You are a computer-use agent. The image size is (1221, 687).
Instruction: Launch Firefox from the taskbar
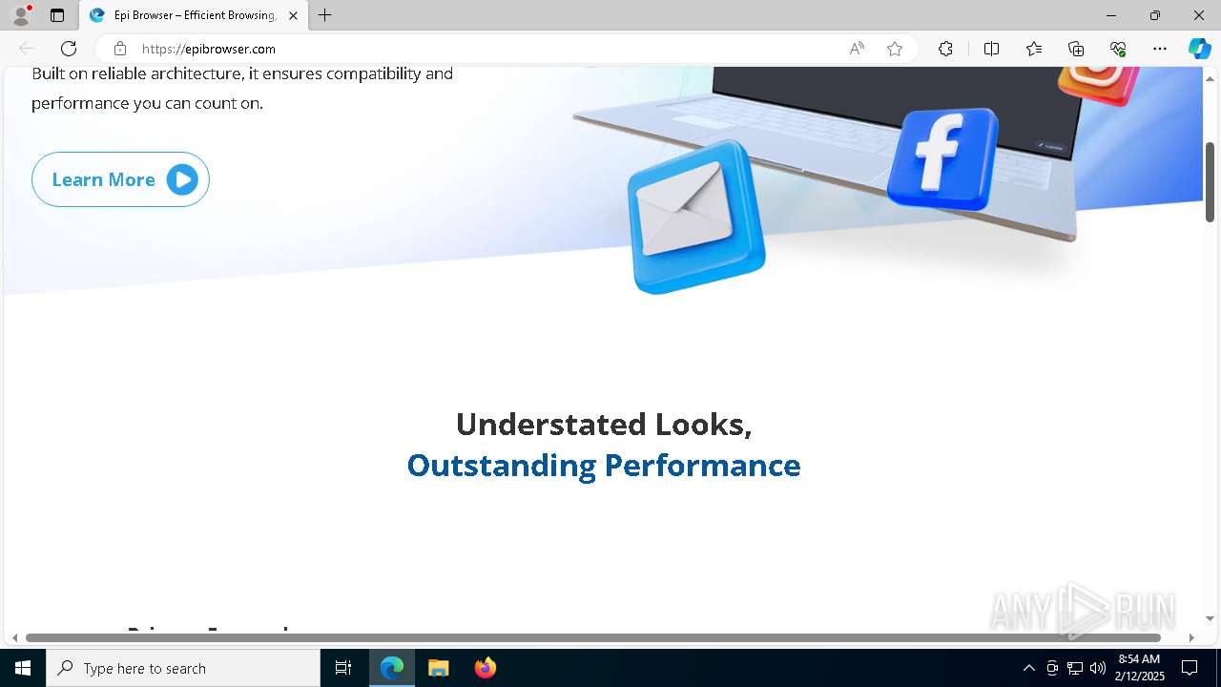[485, 668]
